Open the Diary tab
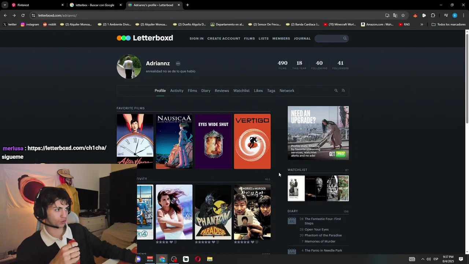 click(x=206, y=91)
